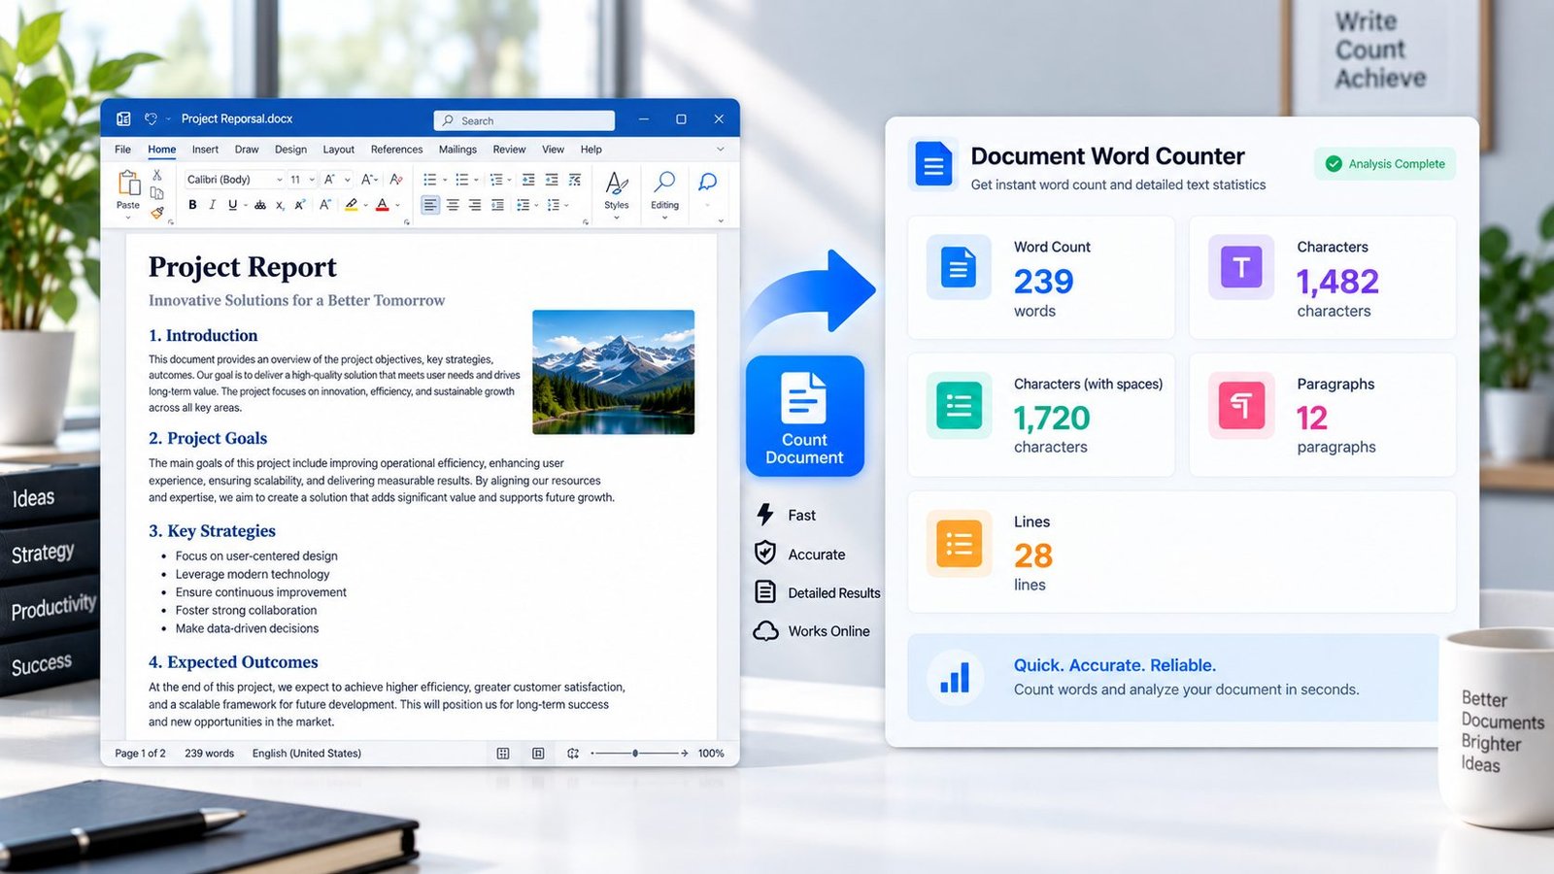Click the Align Right icon
This screenshot has width=1554, height=874.
(x=475, y=205)
